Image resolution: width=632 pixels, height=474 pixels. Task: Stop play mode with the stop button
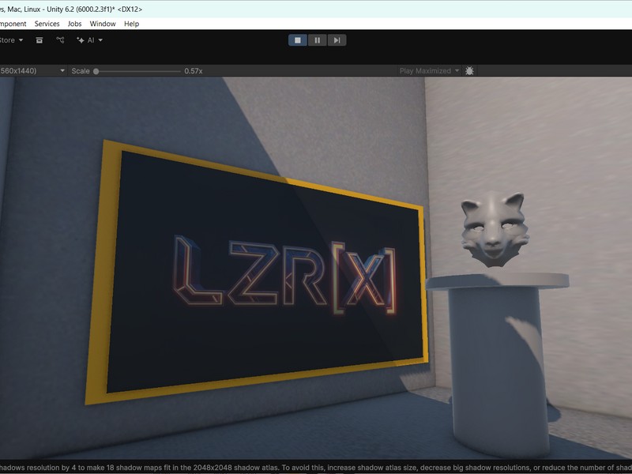click(298, 40)
